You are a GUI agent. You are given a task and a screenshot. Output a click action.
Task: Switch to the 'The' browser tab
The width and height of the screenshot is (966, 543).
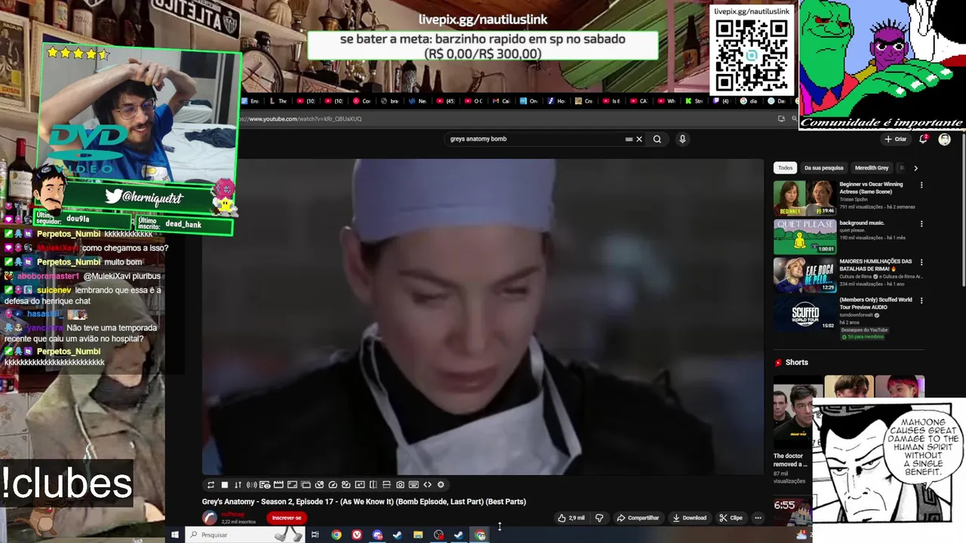click(278, 101)
